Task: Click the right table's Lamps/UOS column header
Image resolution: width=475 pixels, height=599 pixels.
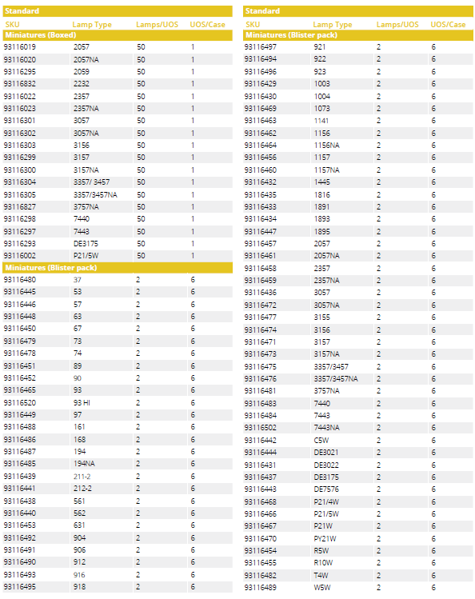Action: coord(397,25)
